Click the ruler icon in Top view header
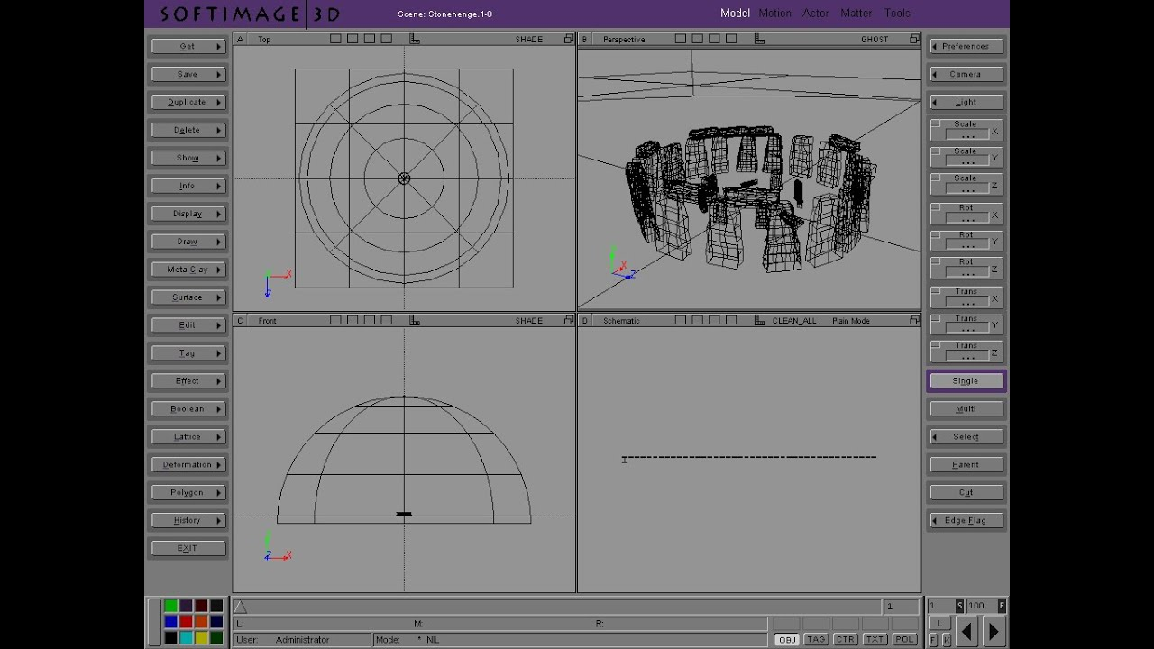The width and height of the screenshot is (1154, 649). click(x=415, y=39)
